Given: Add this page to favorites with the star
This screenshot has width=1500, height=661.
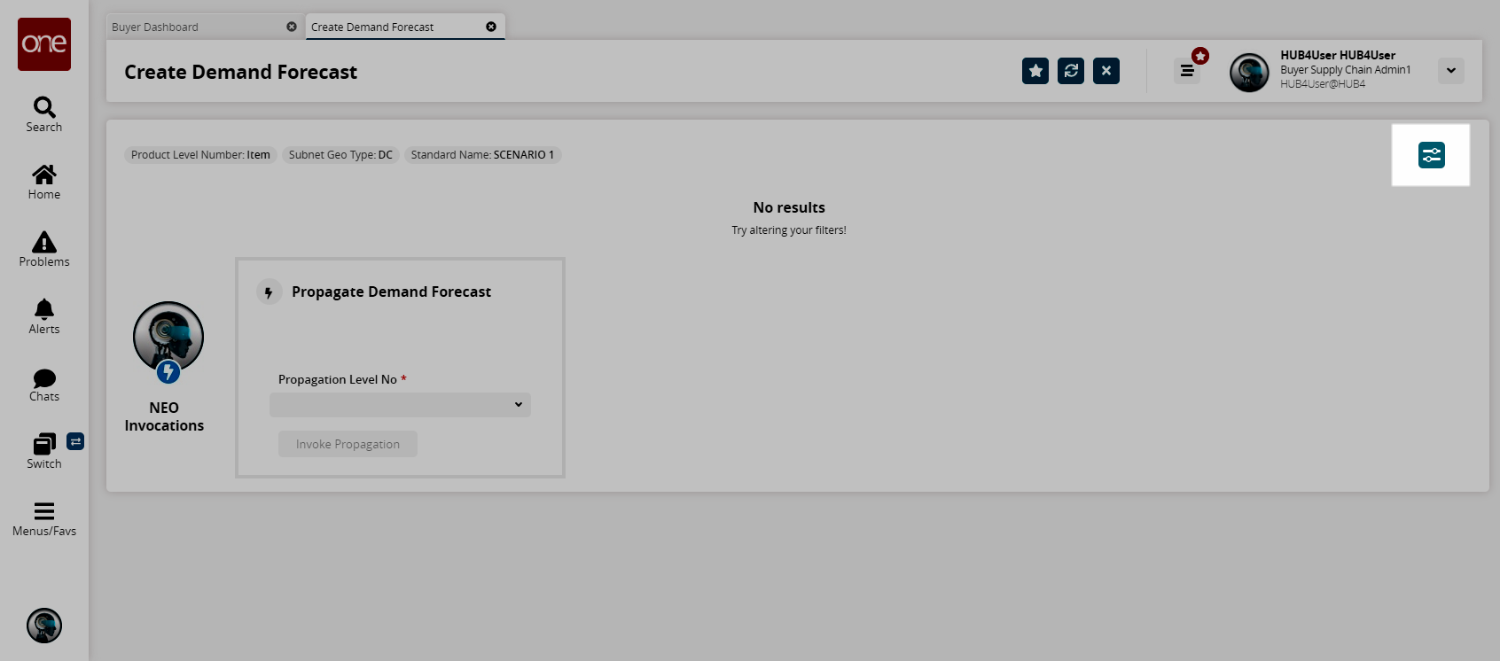Looking at the screenshot, I should coord(1035,71).
